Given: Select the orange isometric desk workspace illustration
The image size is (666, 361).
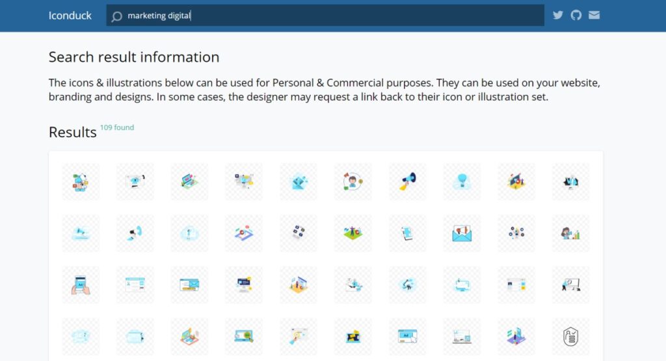Looking at the screenshot, I should click(x=189, y=336).
